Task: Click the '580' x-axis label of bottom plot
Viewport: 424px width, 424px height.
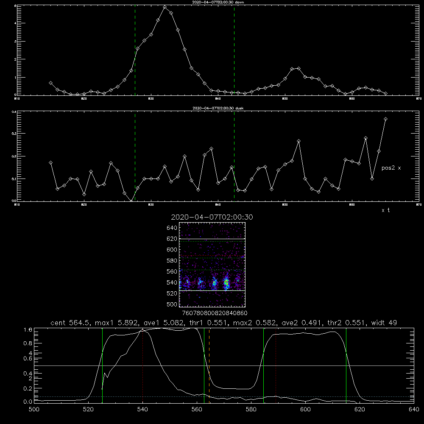Action: [251, 410]
